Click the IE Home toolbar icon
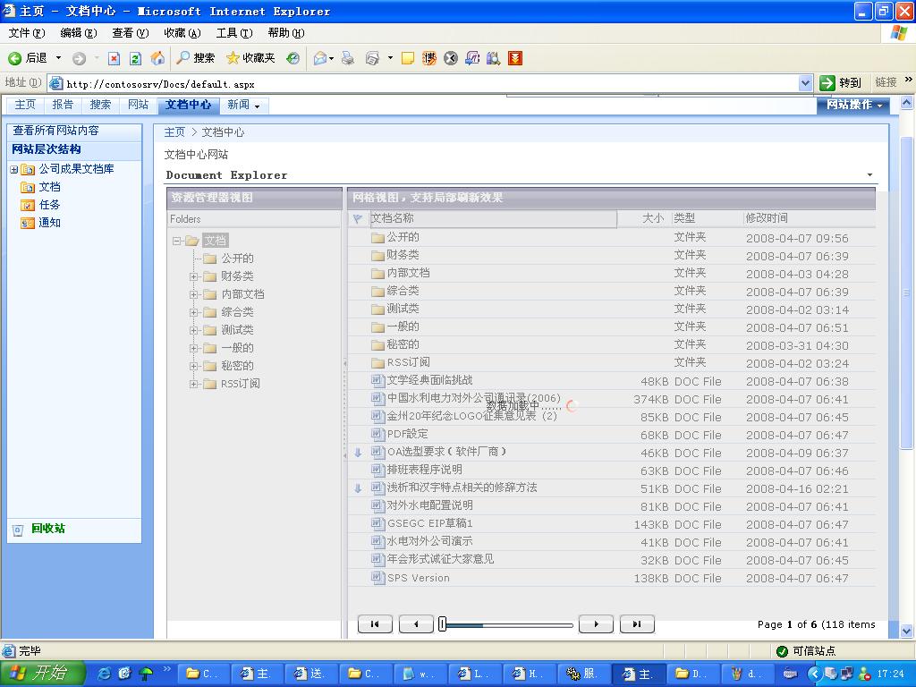This screenshot has width=916, height=687. 157,58
